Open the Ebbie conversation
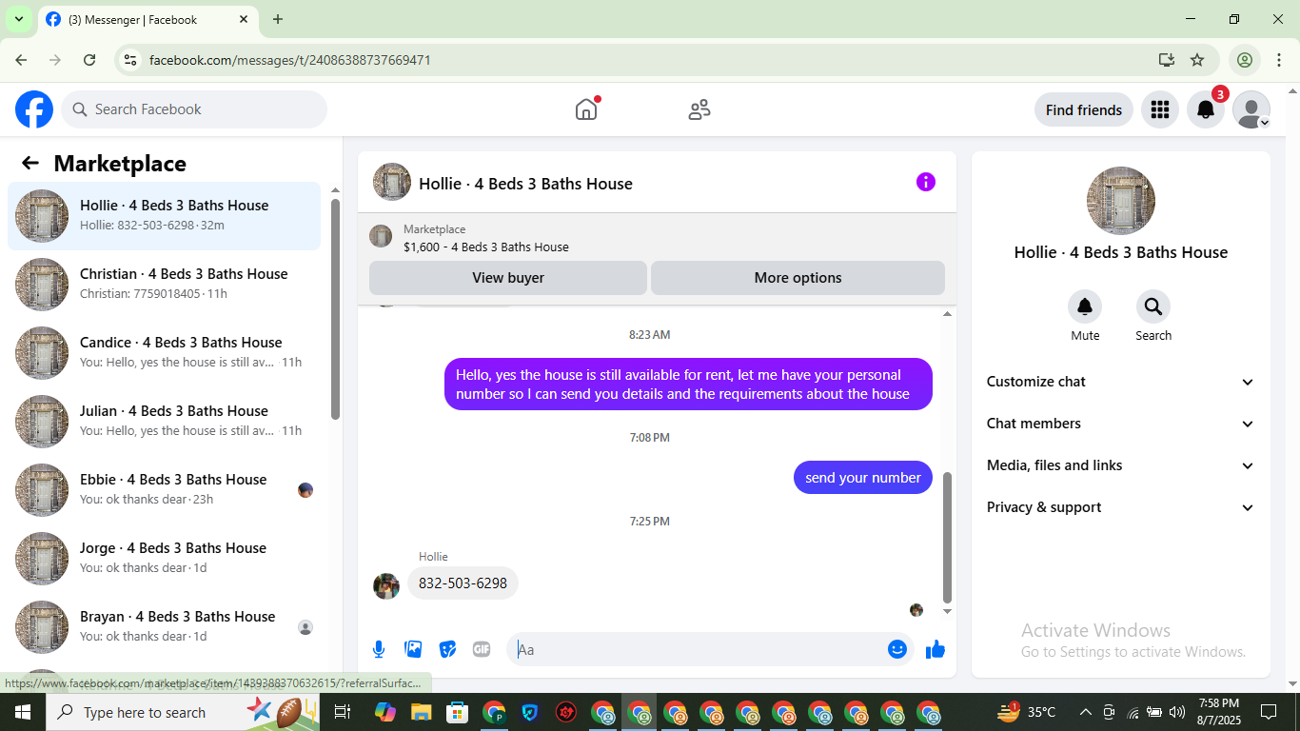Viewport: 1300px width, 731px height. (165, 490)
